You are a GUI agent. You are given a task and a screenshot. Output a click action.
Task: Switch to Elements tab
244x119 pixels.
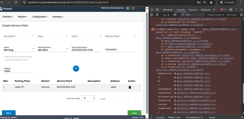click(168, 10)
